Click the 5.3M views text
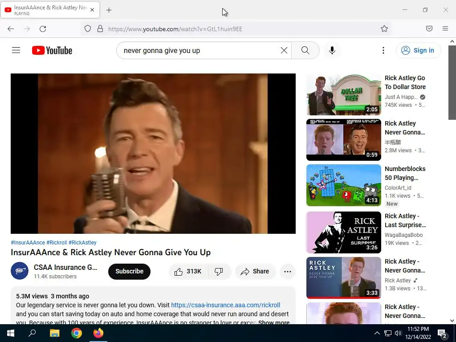 point(32,296)
